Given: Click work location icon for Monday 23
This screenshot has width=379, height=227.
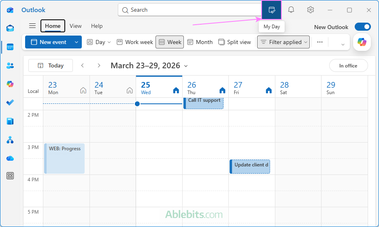Looking at the screenshot, I should [x=83, y=90].
